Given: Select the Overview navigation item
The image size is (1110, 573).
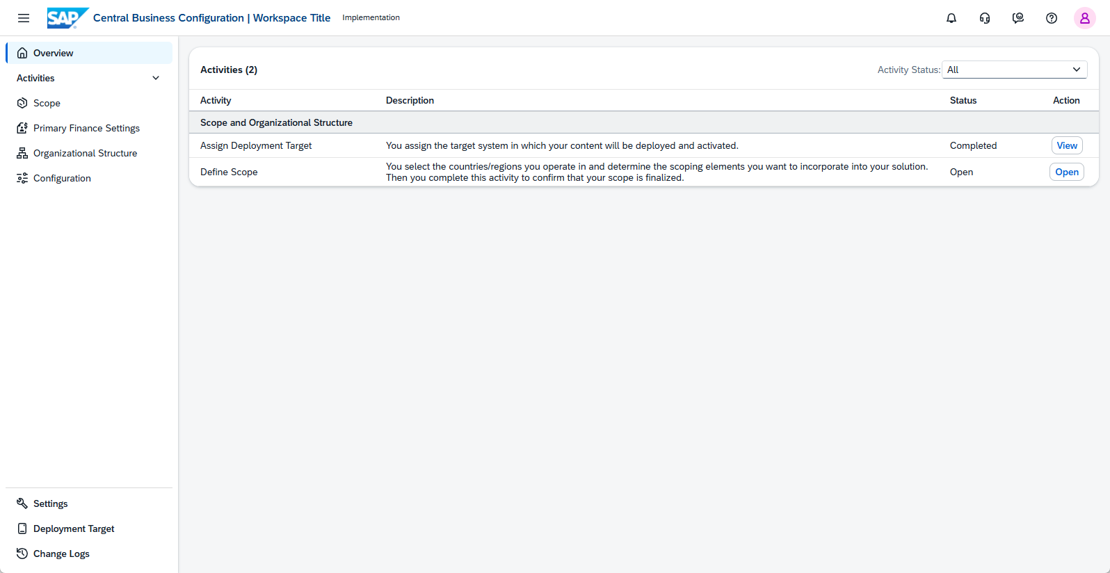Looking at the screenshot, I should coord(89,53).
